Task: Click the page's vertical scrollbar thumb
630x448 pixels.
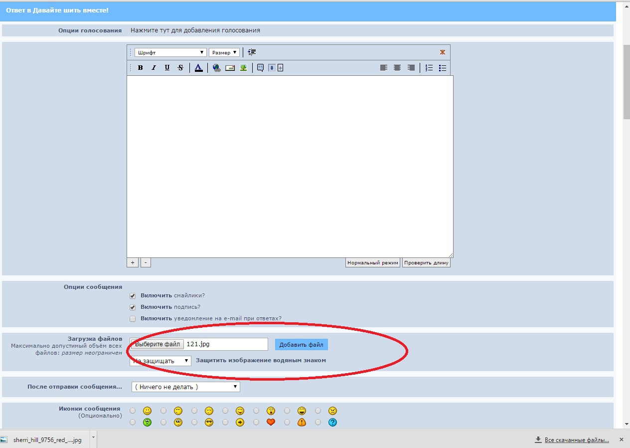Action: click(627, 82)
